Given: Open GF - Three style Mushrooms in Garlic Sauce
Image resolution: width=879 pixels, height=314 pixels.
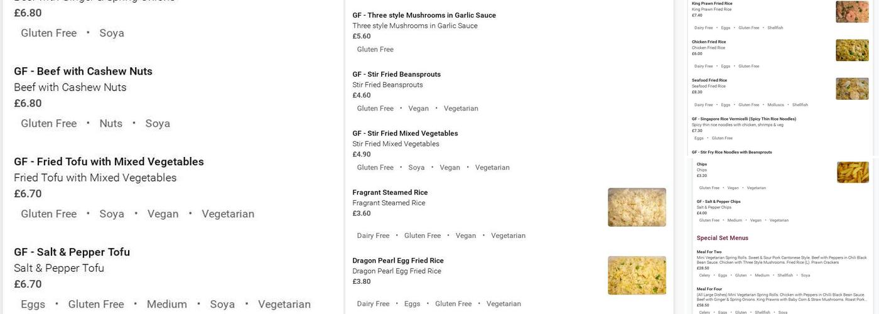Looking at the screenshot, I should (424, 15).
